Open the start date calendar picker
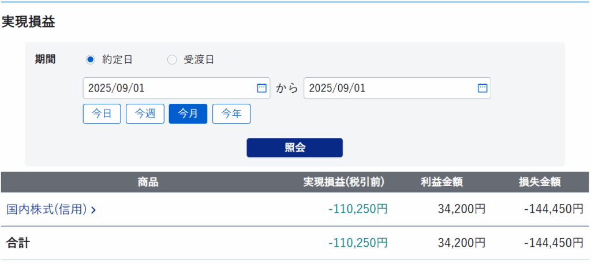The width and height of the screenshot is (591, 264). (x=261, y=88)
